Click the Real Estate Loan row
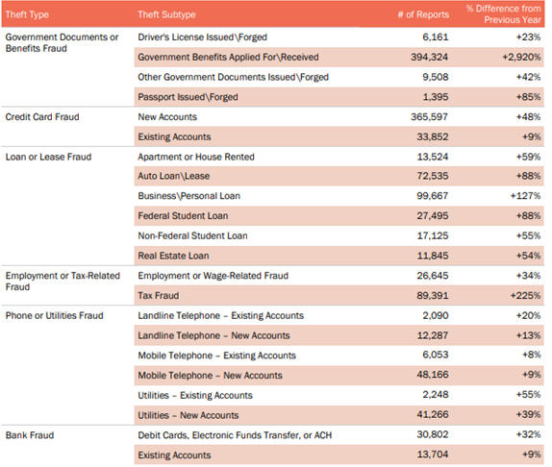The height and width of the screenshot is (467, 552). click(x=339, y=256)
